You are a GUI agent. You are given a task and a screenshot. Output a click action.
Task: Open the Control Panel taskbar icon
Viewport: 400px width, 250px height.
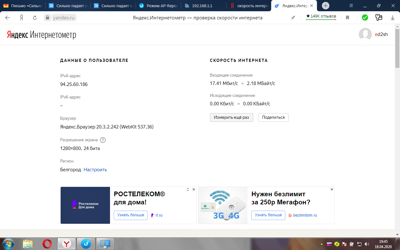point(105,244)
